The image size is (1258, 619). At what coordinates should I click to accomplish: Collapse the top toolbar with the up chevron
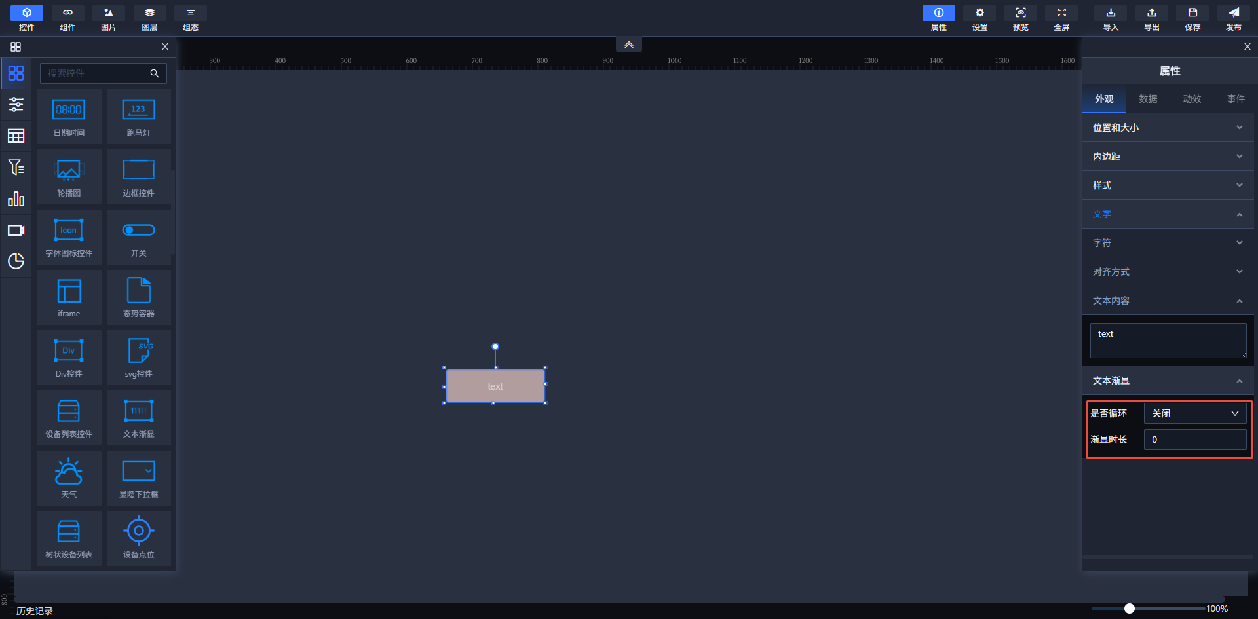629,45
